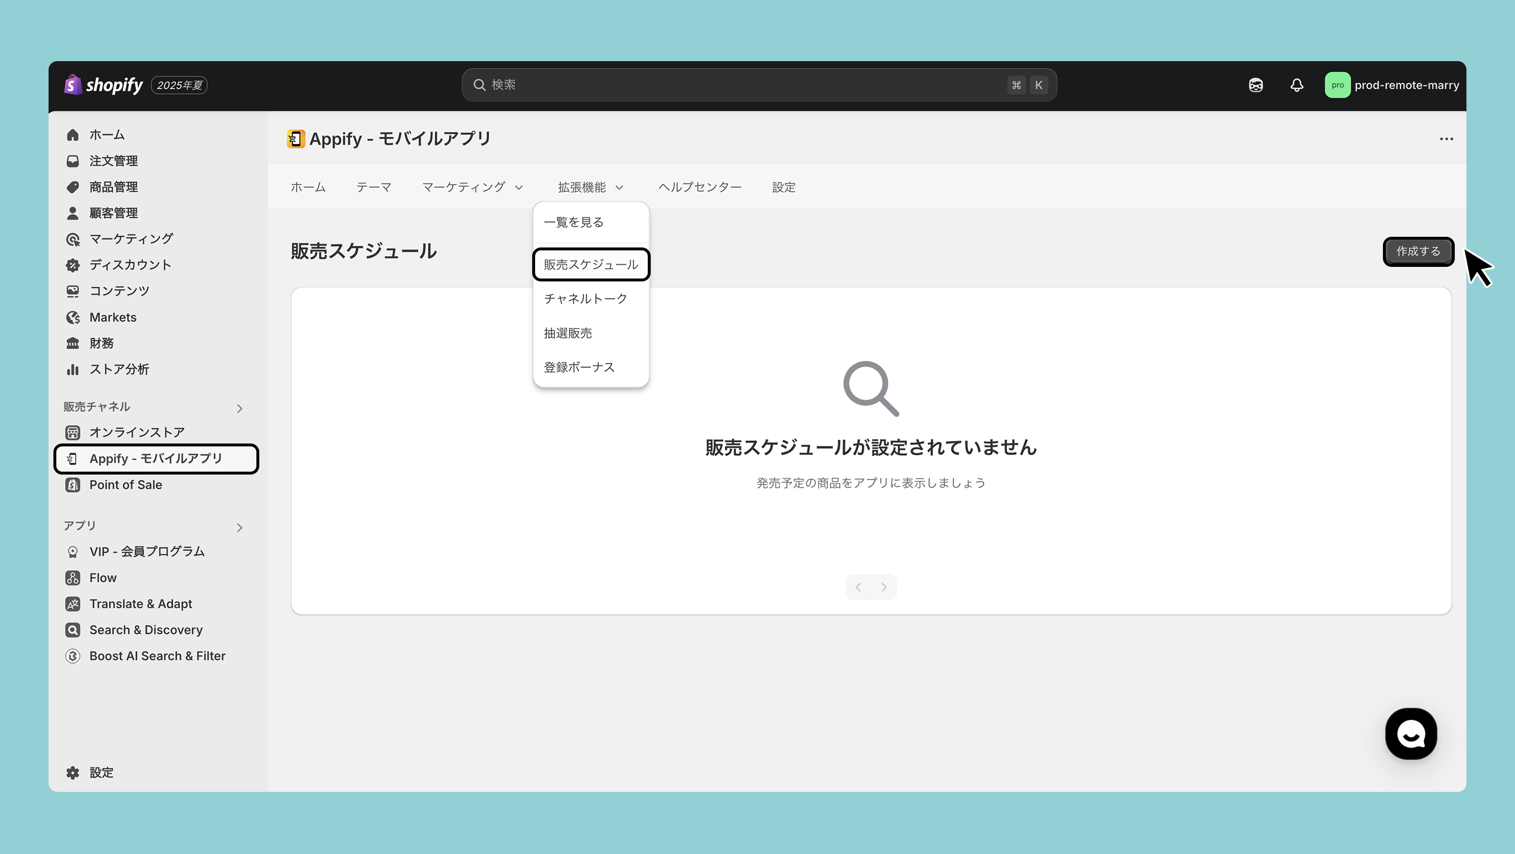Click the notification bell icon
The width and height of the screenshot is (1515, 854).
point(1296,85)
